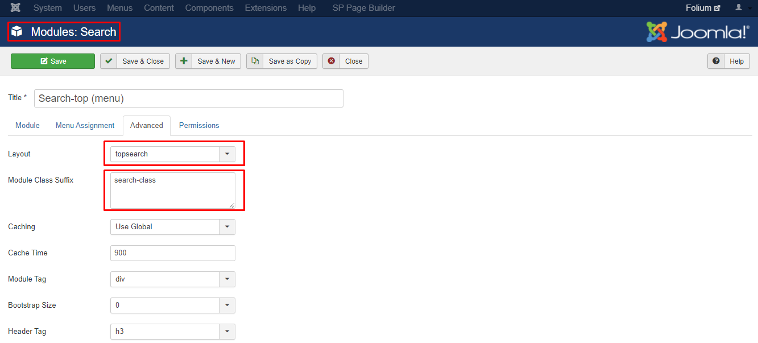Viewport: 758px width, 343px height.
Task: Click the green Save button
Action: (x=53, y=61)
